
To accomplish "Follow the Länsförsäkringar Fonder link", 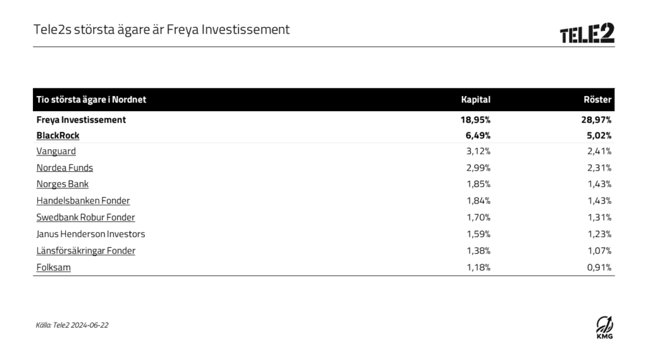I will [x=86, y=250].
